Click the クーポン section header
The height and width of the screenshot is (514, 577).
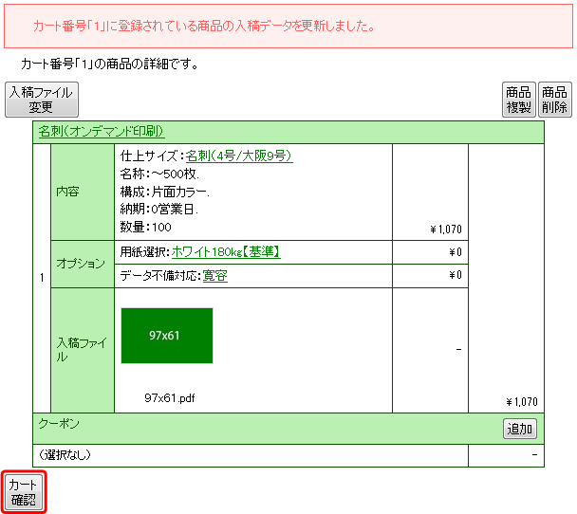click(59, 423)
